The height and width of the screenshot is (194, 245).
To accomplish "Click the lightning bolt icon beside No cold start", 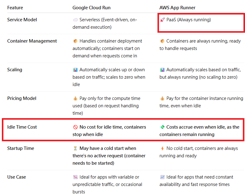I will pos(162,148).
